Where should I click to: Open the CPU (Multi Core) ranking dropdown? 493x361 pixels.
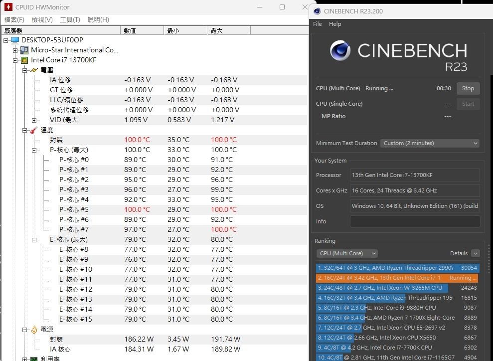[346, 253]
